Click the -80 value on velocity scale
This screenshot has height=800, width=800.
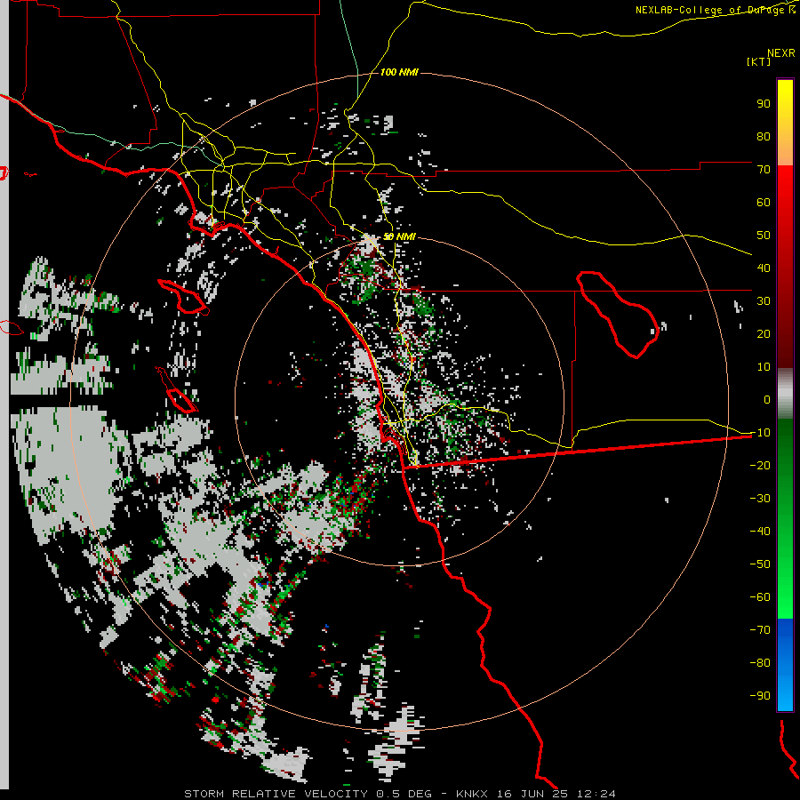click(x=760, y=663)
